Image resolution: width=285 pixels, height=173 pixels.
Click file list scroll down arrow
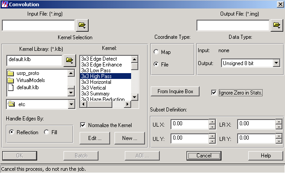(71, 93)
